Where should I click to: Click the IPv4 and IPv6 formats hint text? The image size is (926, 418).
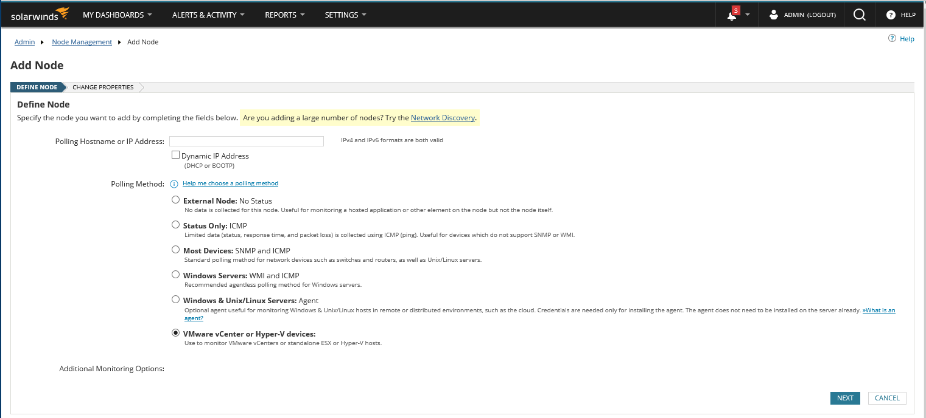pyautogui.click(x=392, y=140)
